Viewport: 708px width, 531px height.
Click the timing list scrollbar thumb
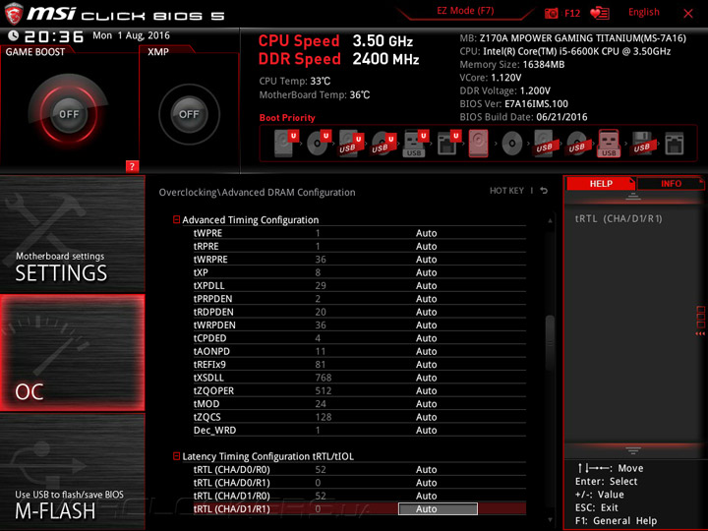pyautogui.click(x=550, y=341)
